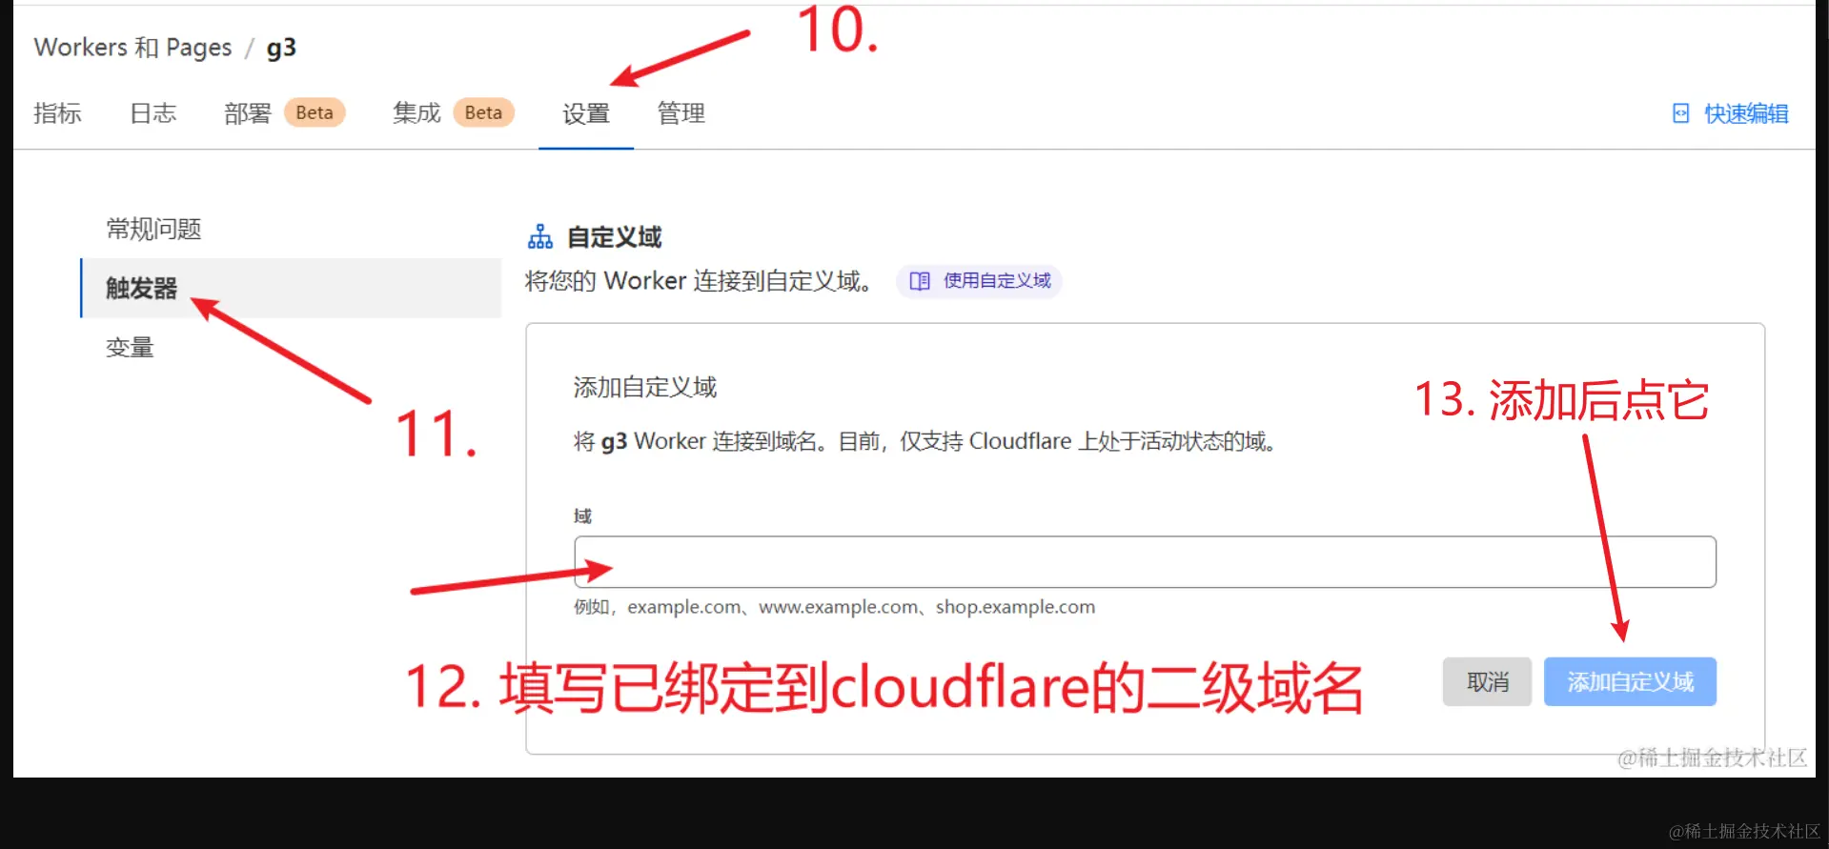The width and height of the screenshot is (1829, 849).
Task: Open the 管理 tab
Action: pos(681,113)
